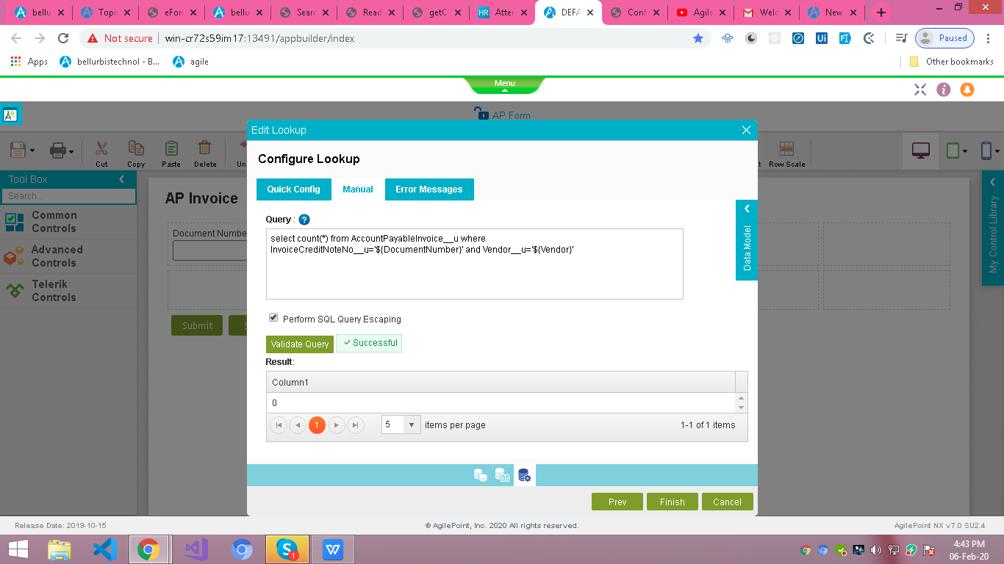Open Visual Studio Code from the taskbar
The width and height of the screenshot is (1004, 564).
[105, 549]
